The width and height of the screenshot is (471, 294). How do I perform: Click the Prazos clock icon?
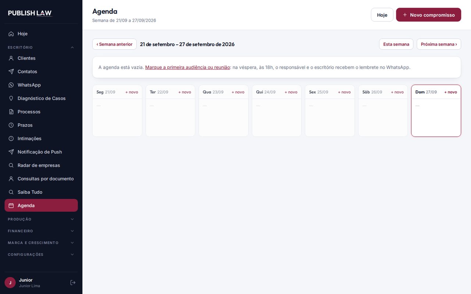pyautogui.click(x=11, y=125)
